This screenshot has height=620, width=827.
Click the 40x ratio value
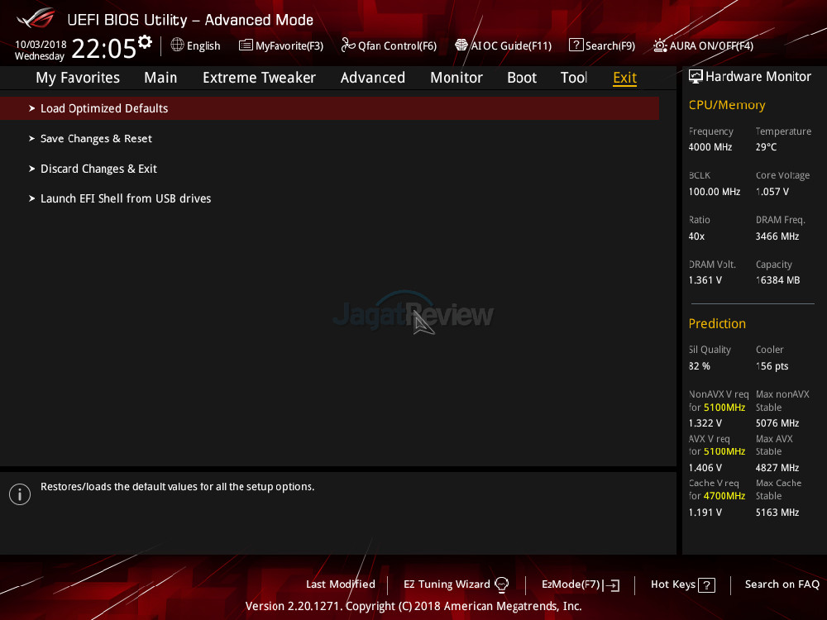tap(696, 236)
